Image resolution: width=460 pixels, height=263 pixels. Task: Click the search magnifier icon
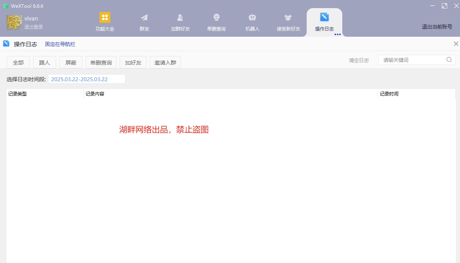(449, 60)
